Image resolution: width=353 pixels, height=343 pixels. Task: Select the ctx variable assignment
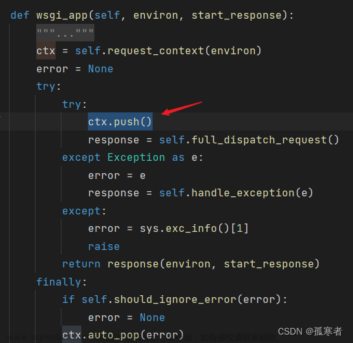(x=46, y=50)
